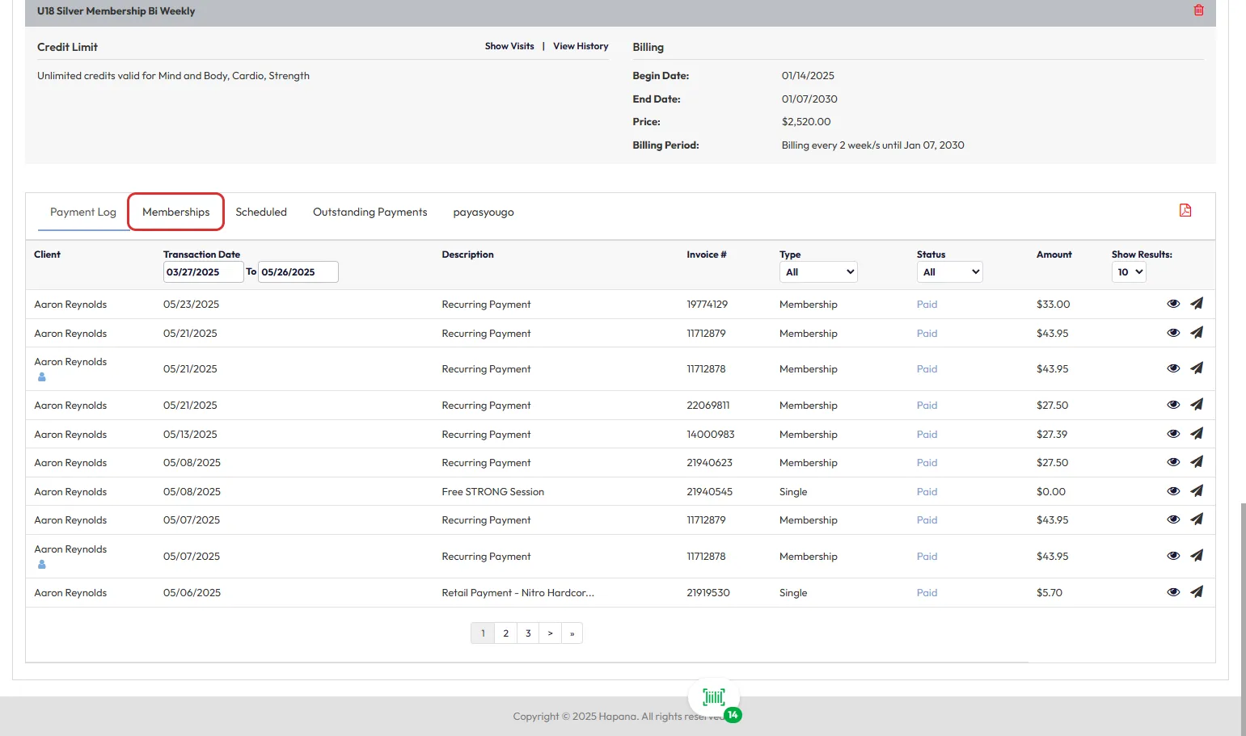Send receipt for invoice 22069811

tap(1197, 405)
